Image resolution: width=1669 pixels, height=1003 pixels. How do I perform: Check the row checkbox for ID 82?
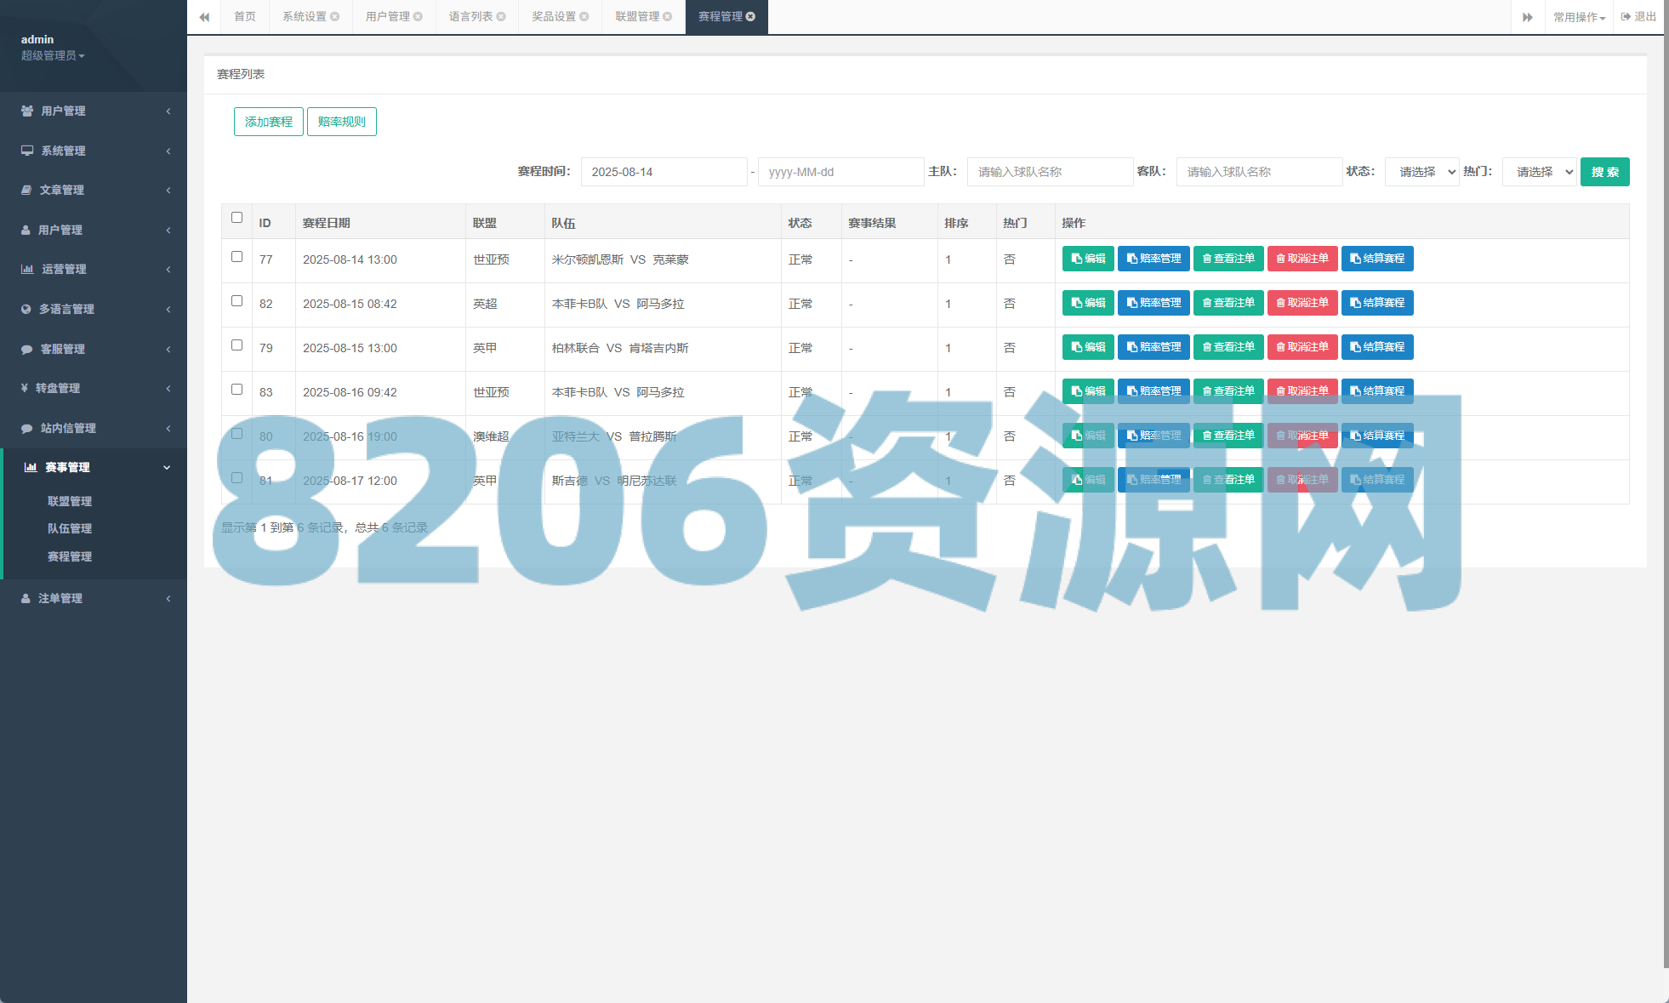(x=237, y=301)
